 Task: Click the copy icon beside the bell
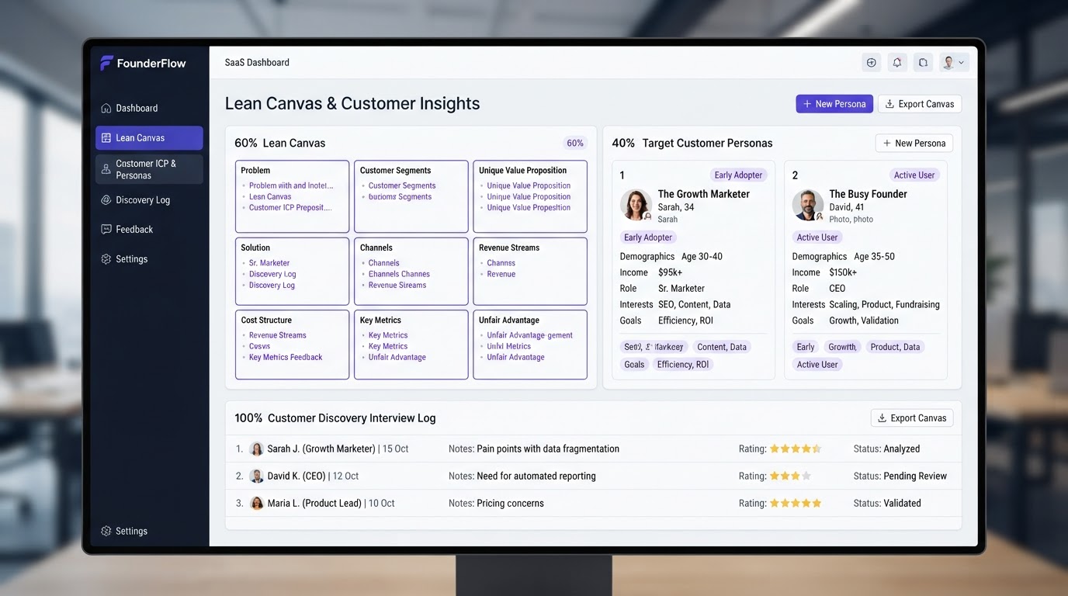(923, 63)
